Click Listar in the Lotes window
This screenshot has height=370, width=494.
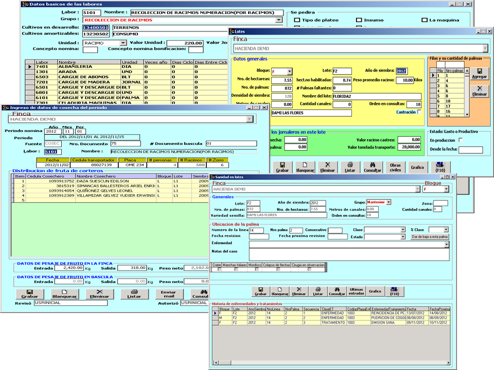point(350,167)
